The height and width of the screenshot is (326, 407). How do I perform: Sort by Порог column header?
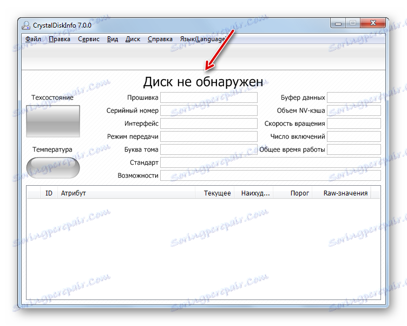pyautogui.click(x=292, y=193)
